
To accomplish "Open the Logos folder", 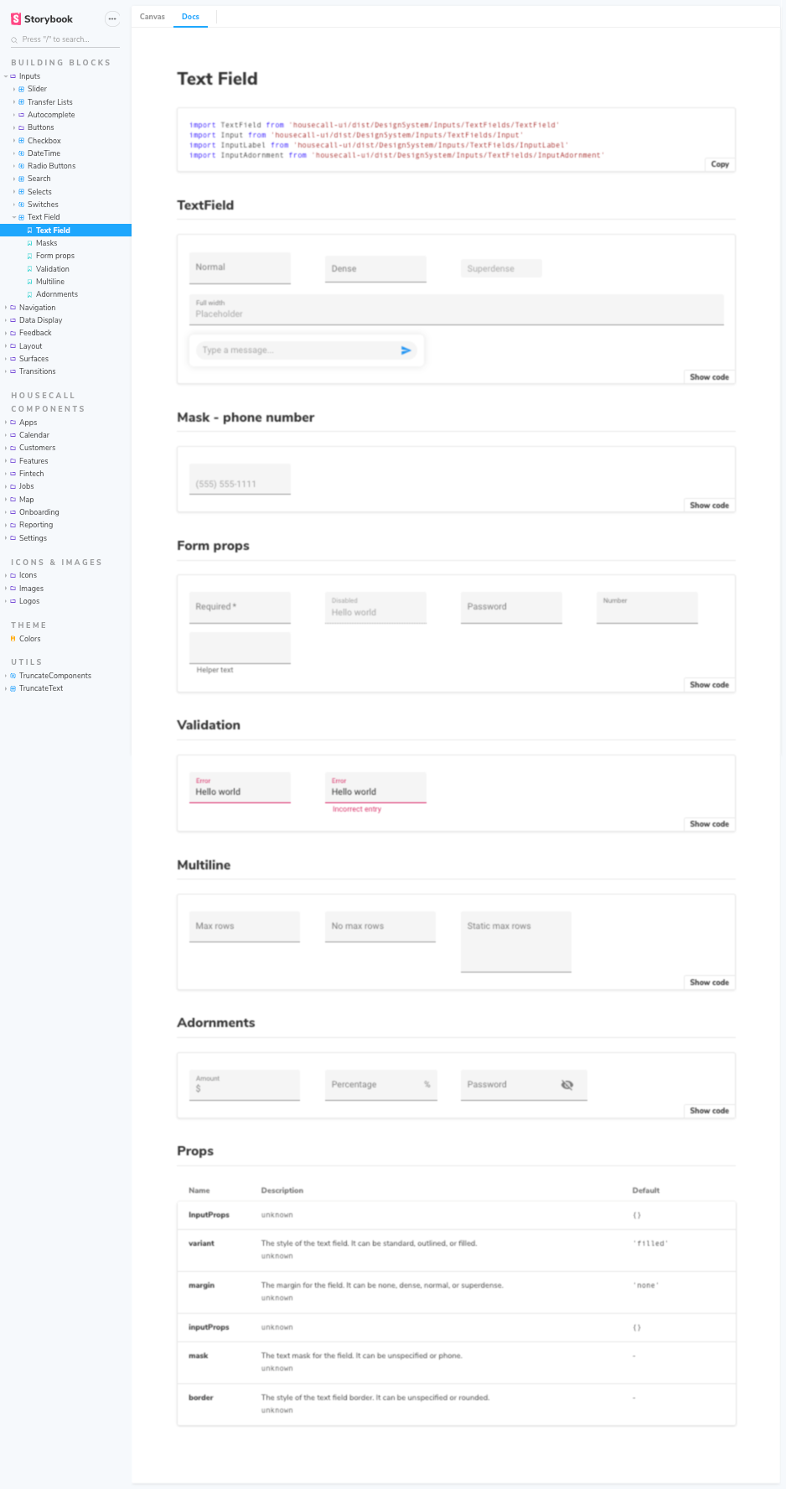I will [x=29, y=601].
